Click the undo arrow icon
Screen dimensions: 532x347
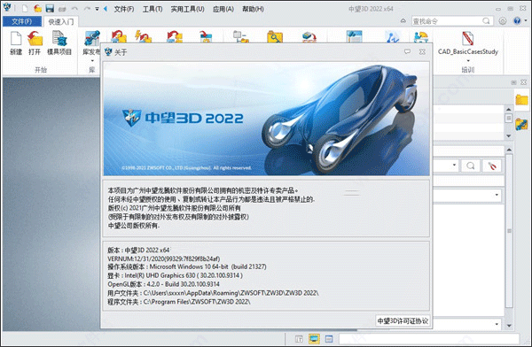coord(75,9)
